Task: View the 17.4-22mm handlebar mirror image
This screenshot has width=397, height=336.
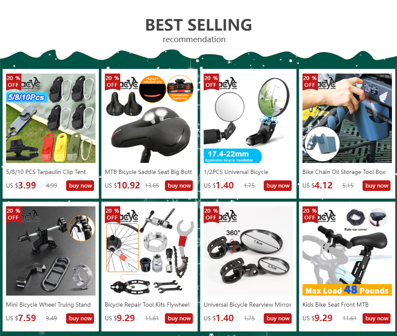Action: (248, 118)
